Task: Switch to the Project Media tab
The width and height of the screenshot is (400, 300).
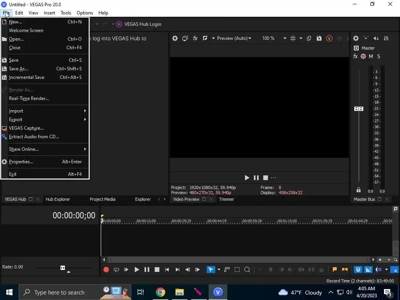Action: pos(103,199)
